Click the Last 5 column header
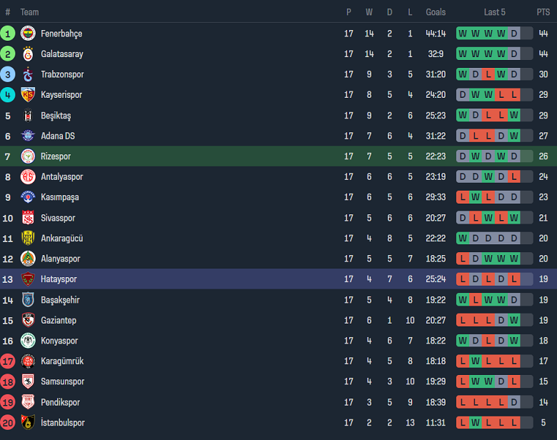 coord(494,12)
